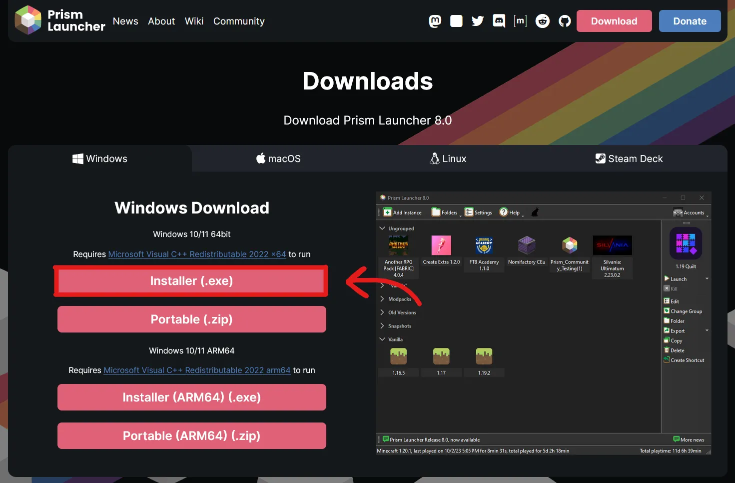This screenshot has width=735, height=483.
Task: Click Export in the instance sidebar
Action: click(675, 330)
